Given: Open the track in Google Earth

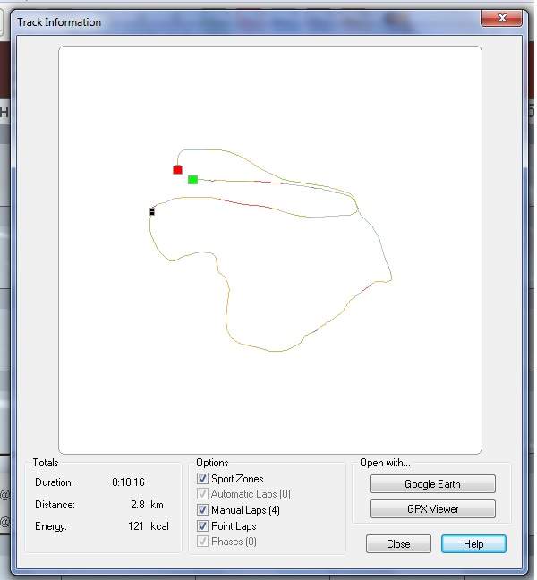Looking at the screenshot, I should click(432, 484).
